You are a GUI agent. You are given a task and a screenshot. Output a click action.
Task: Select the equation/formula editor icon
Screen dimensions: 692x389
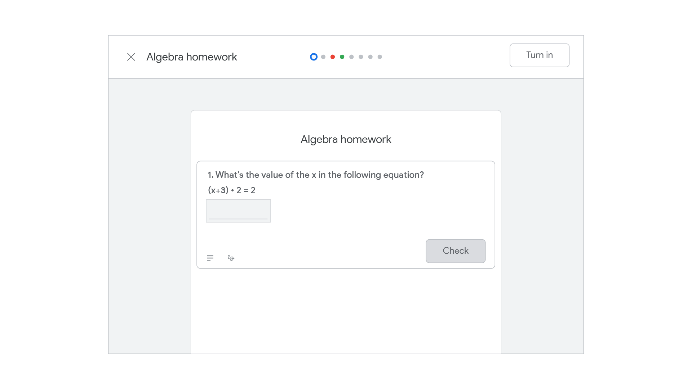click(231, 258)
